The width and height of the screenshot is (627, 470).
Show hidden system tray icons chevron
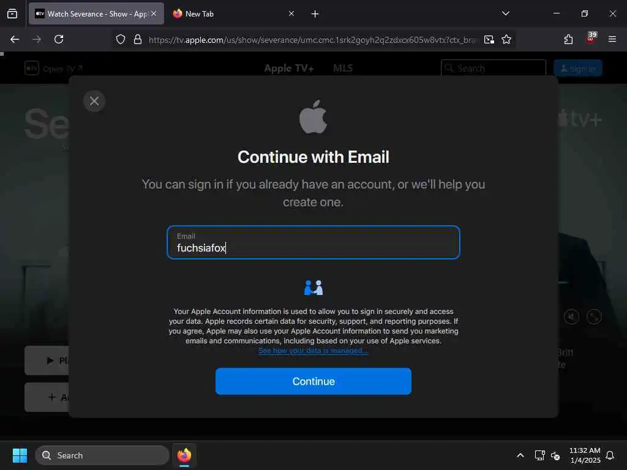520,455
